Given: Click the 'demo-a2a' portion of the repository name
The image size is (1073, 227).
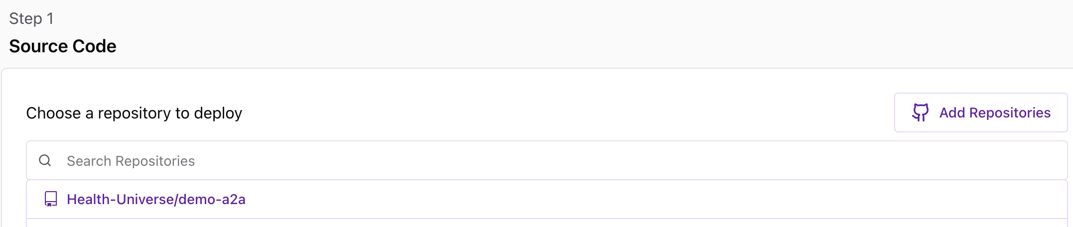Looking at the screenshot, I should [x=212, y=199].
